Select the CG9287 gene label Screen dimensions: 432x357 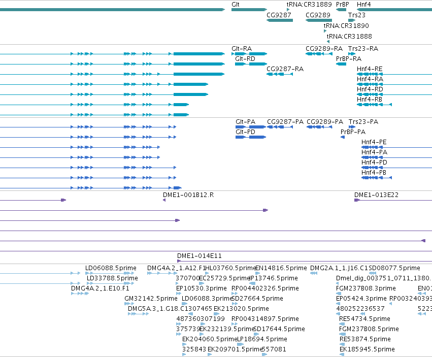[279, 15]
